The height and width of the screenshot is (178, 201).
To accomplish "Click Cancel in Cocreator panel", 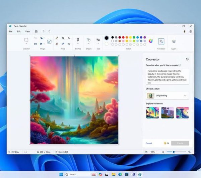I will click(x=149, y=143).
